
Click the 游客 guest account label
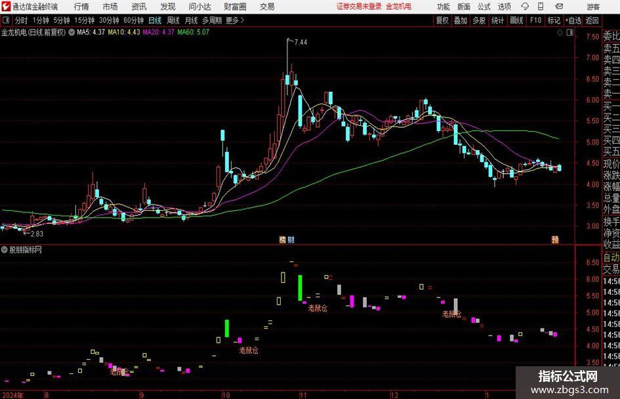click(x=593, y=7)
